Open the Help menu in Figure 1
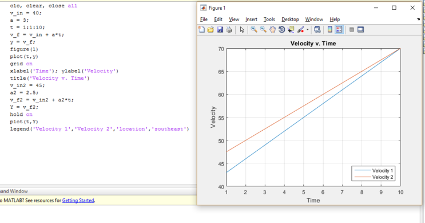This screenshot has height=223, width=425. [335, 19]
